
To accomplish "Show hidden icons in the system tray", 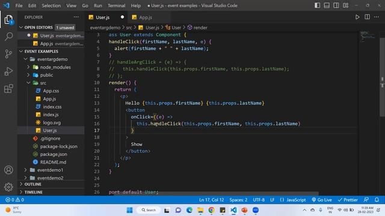I will pos(304,210).
